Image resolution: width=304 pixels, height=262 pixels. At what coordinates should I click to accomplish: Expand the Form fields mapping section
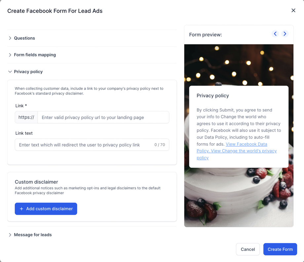click(x=35, y=55)
